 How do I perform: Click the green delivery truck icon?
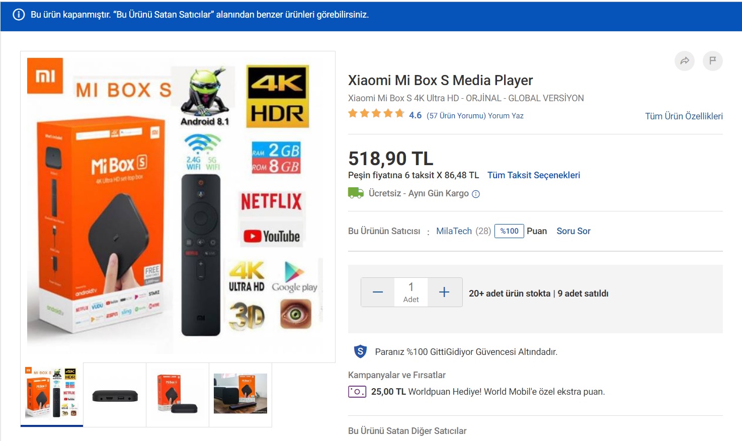[356, 193]
